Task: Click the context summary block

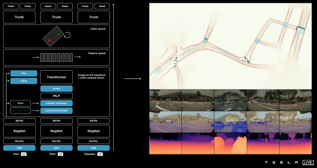Action: click(x=57, y=103)
